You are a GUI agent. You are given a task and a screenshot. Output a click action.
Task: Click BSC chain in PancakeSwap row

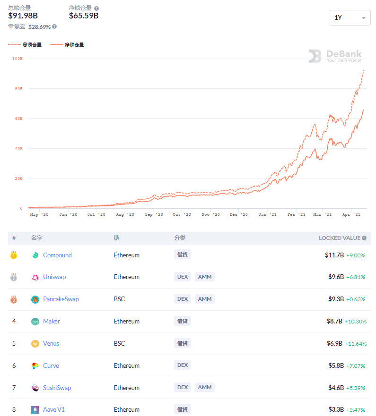click(x=119, y=299)
